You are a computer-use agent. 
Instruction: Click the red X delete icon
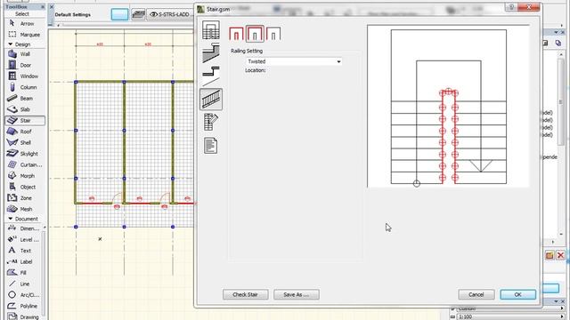[560, 255]
